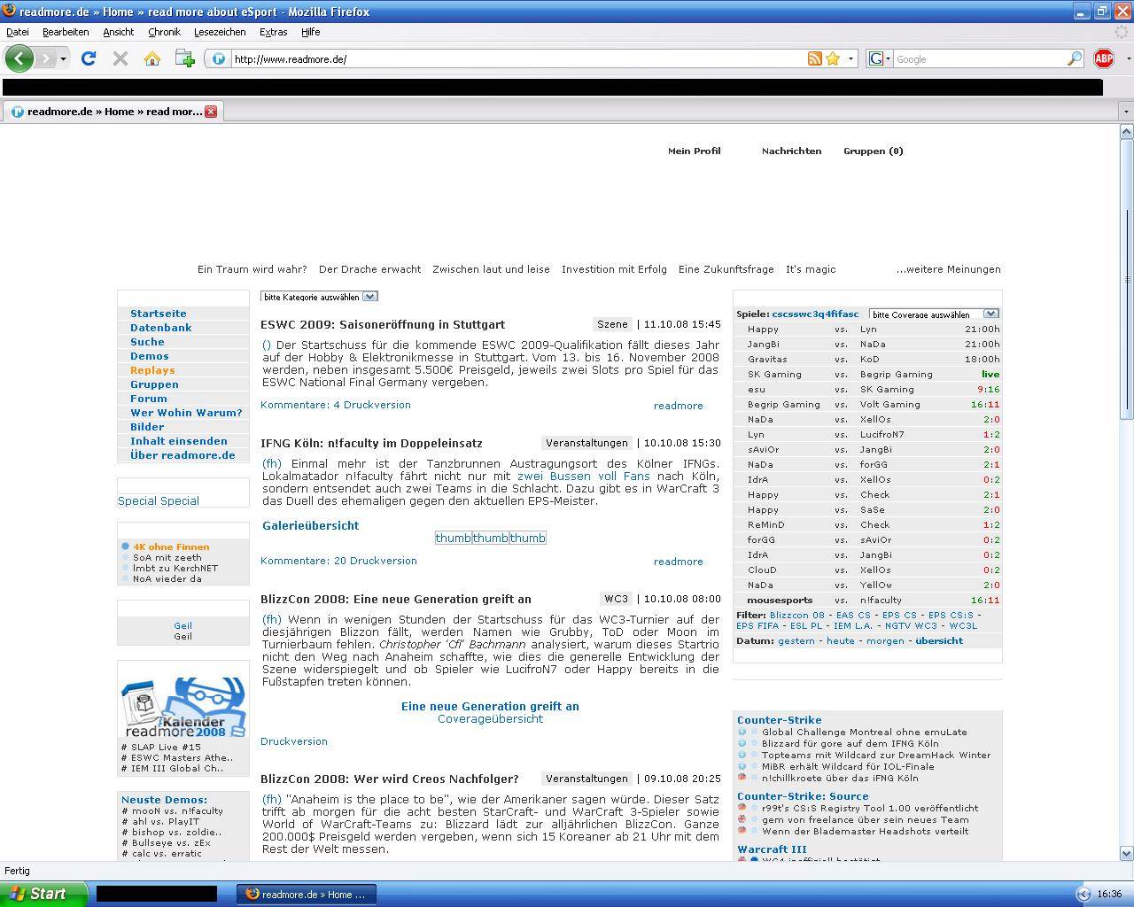Open back/forward history dropdown arrow
Image resolution: width=1134 pixels, height=907 pixels.
click(x=63, y=59)
